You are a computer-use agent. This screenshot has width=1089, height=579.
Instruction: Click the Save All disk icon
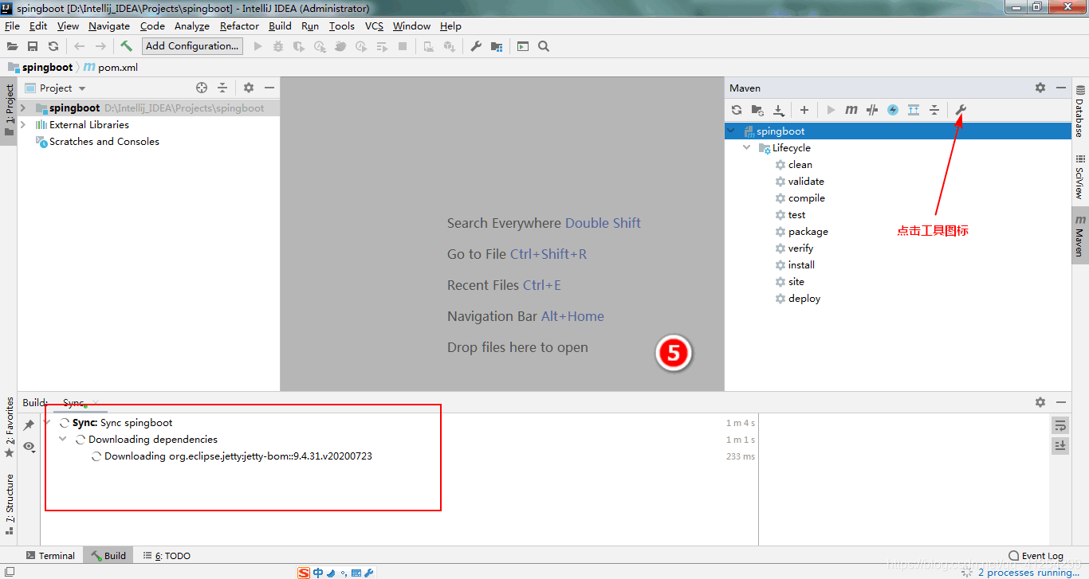pyautogui.click(x=33, y=46)
